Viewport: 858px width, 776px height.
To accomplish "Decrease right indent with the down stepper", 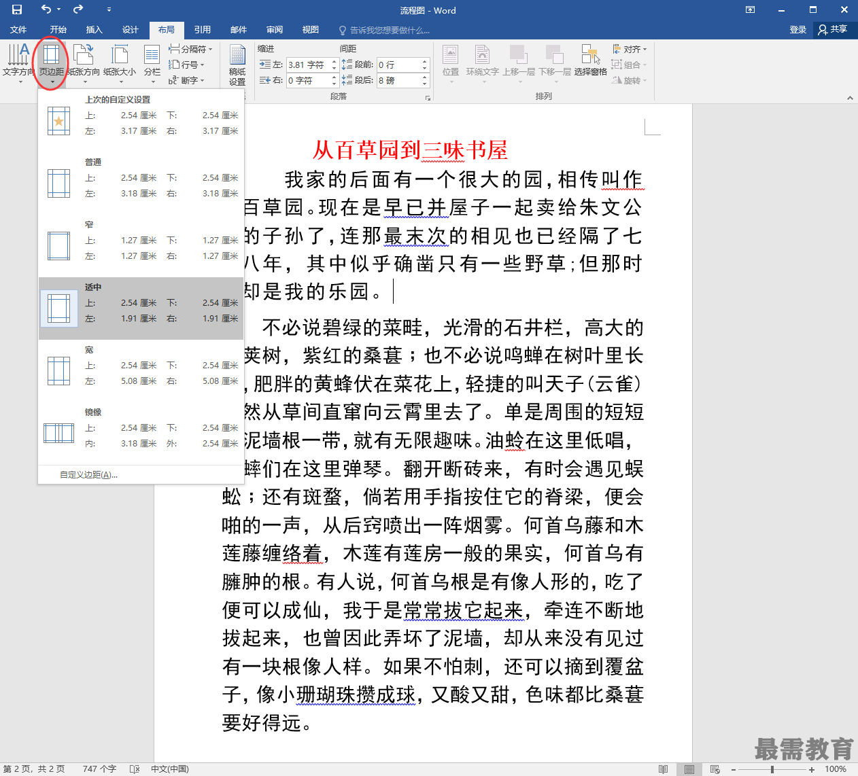I will click(x=334, y=84).
